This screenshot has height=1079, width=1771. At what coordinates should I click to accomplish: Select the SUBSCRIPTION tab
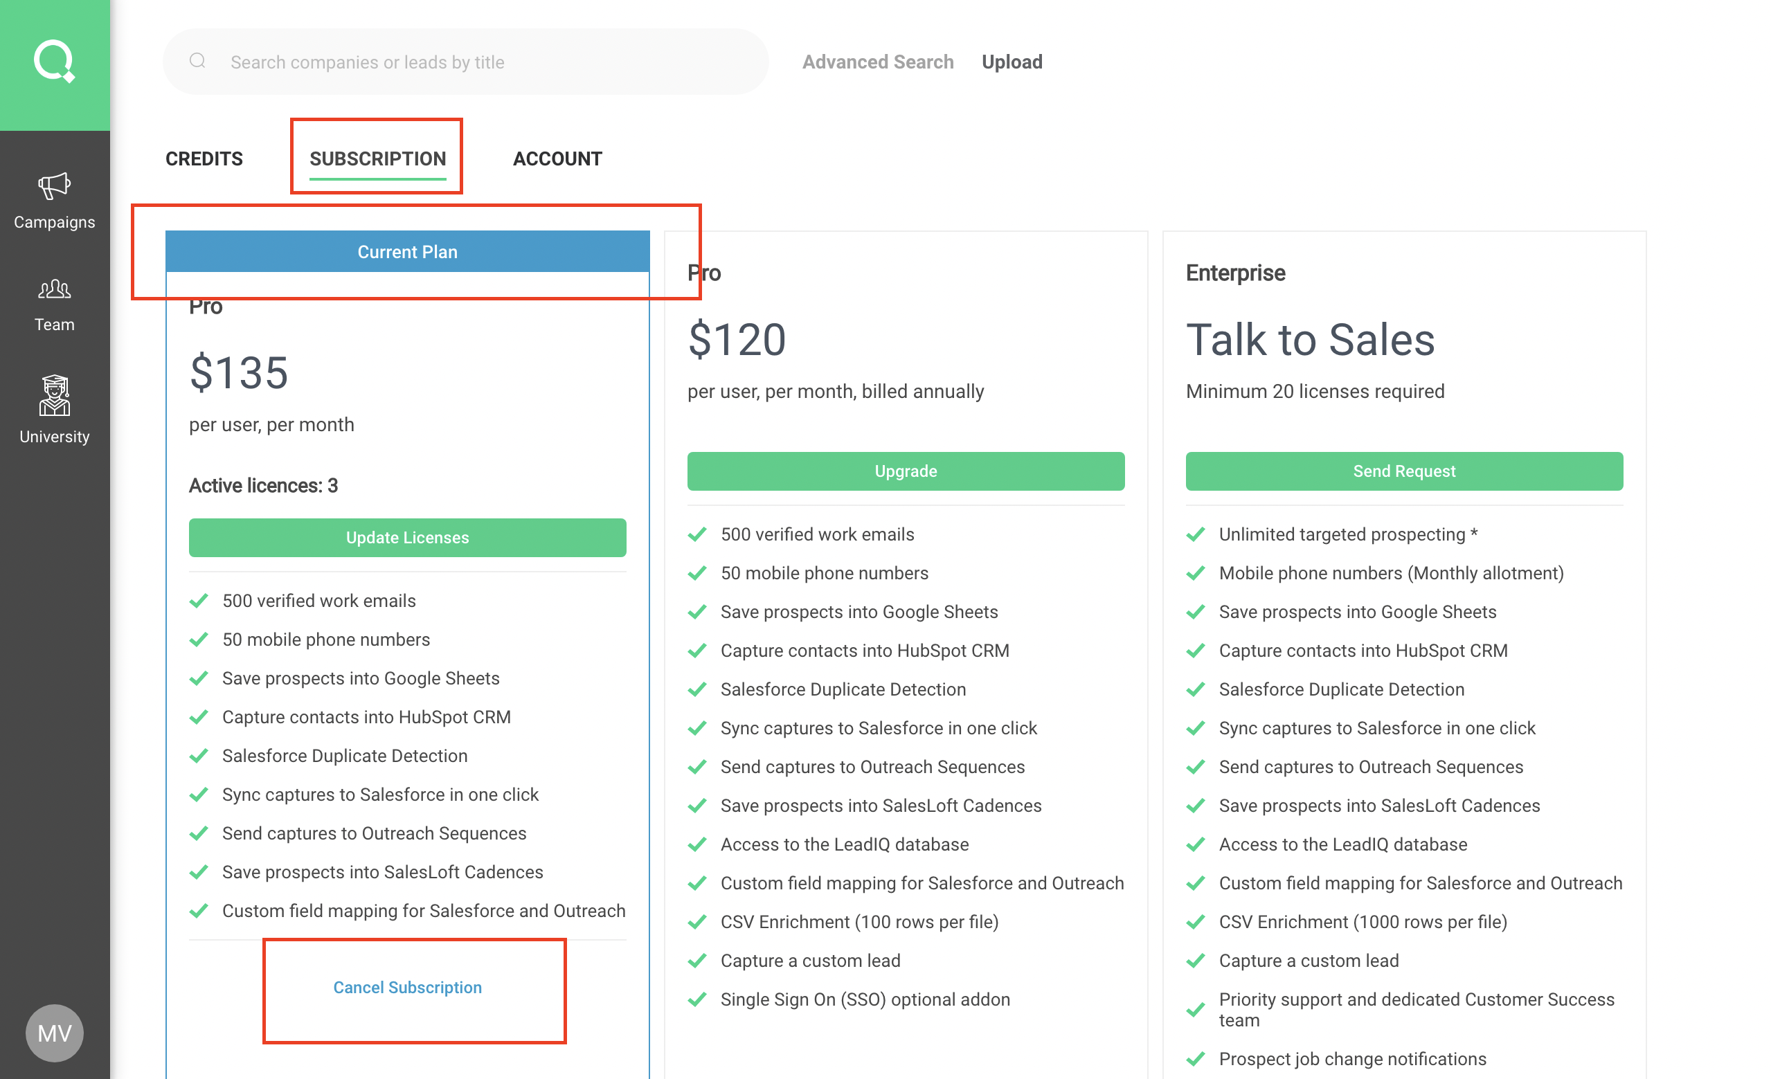click(377, 158)
